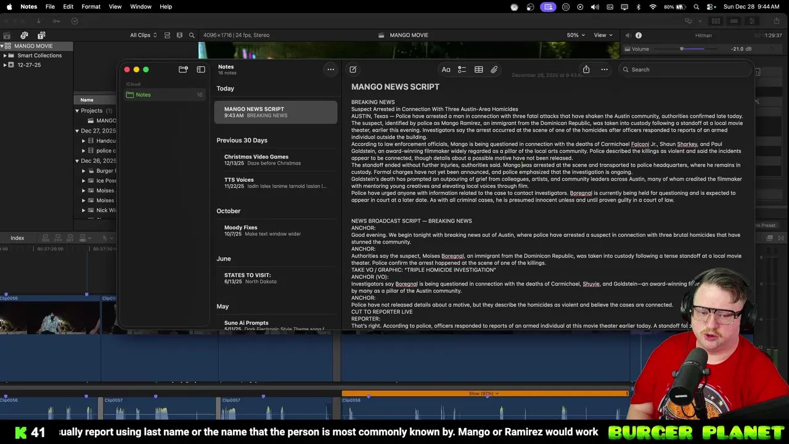The height and width of the screenshot is (444, 789).
Task: Show the info inspector icon
Action: (x=639, y=35)
